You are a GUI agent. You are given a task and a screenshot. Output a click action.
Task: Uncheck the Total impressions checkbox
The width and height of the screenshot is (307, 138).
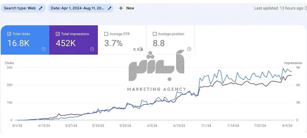click(57, 34)
